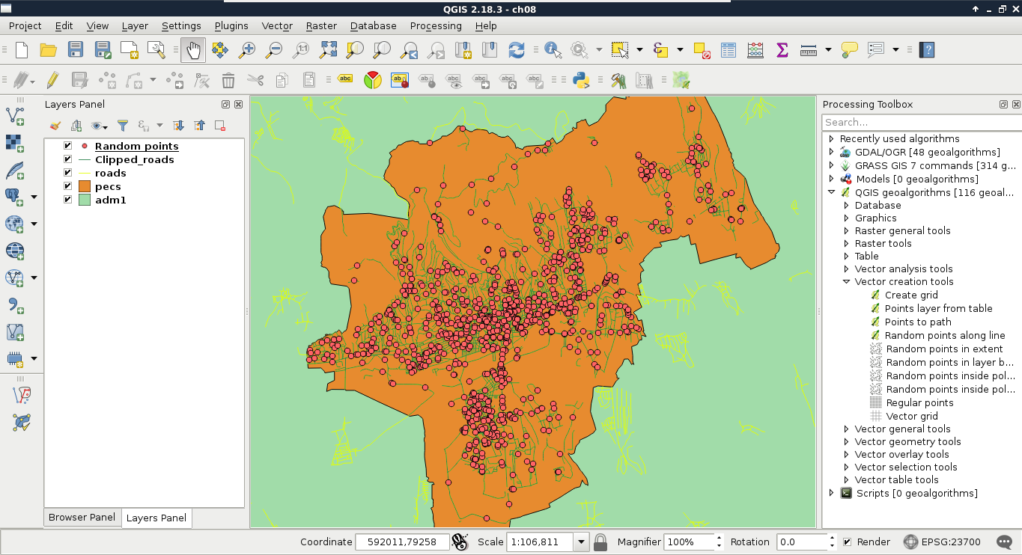1022x555 pixels.
Task: Expand GDAL/OGR geoalgorithms group
Action: [x=831, y=152]
